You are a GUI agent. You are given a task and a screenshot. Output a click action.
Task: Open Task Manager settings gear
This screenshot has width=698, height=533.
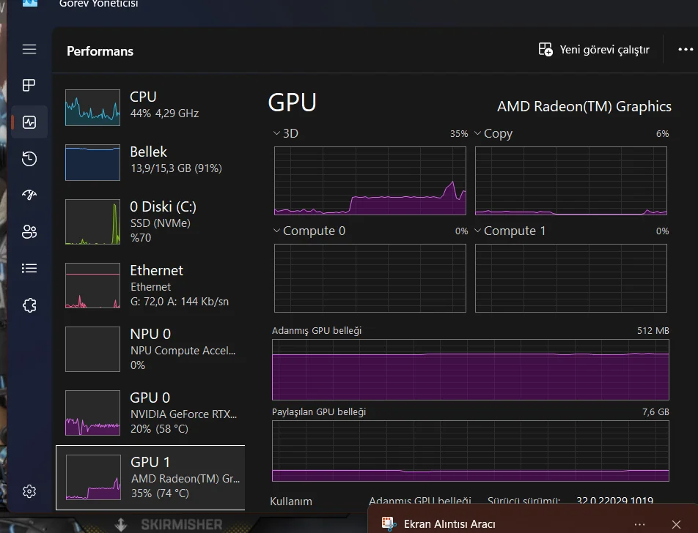tap(29, 491)
